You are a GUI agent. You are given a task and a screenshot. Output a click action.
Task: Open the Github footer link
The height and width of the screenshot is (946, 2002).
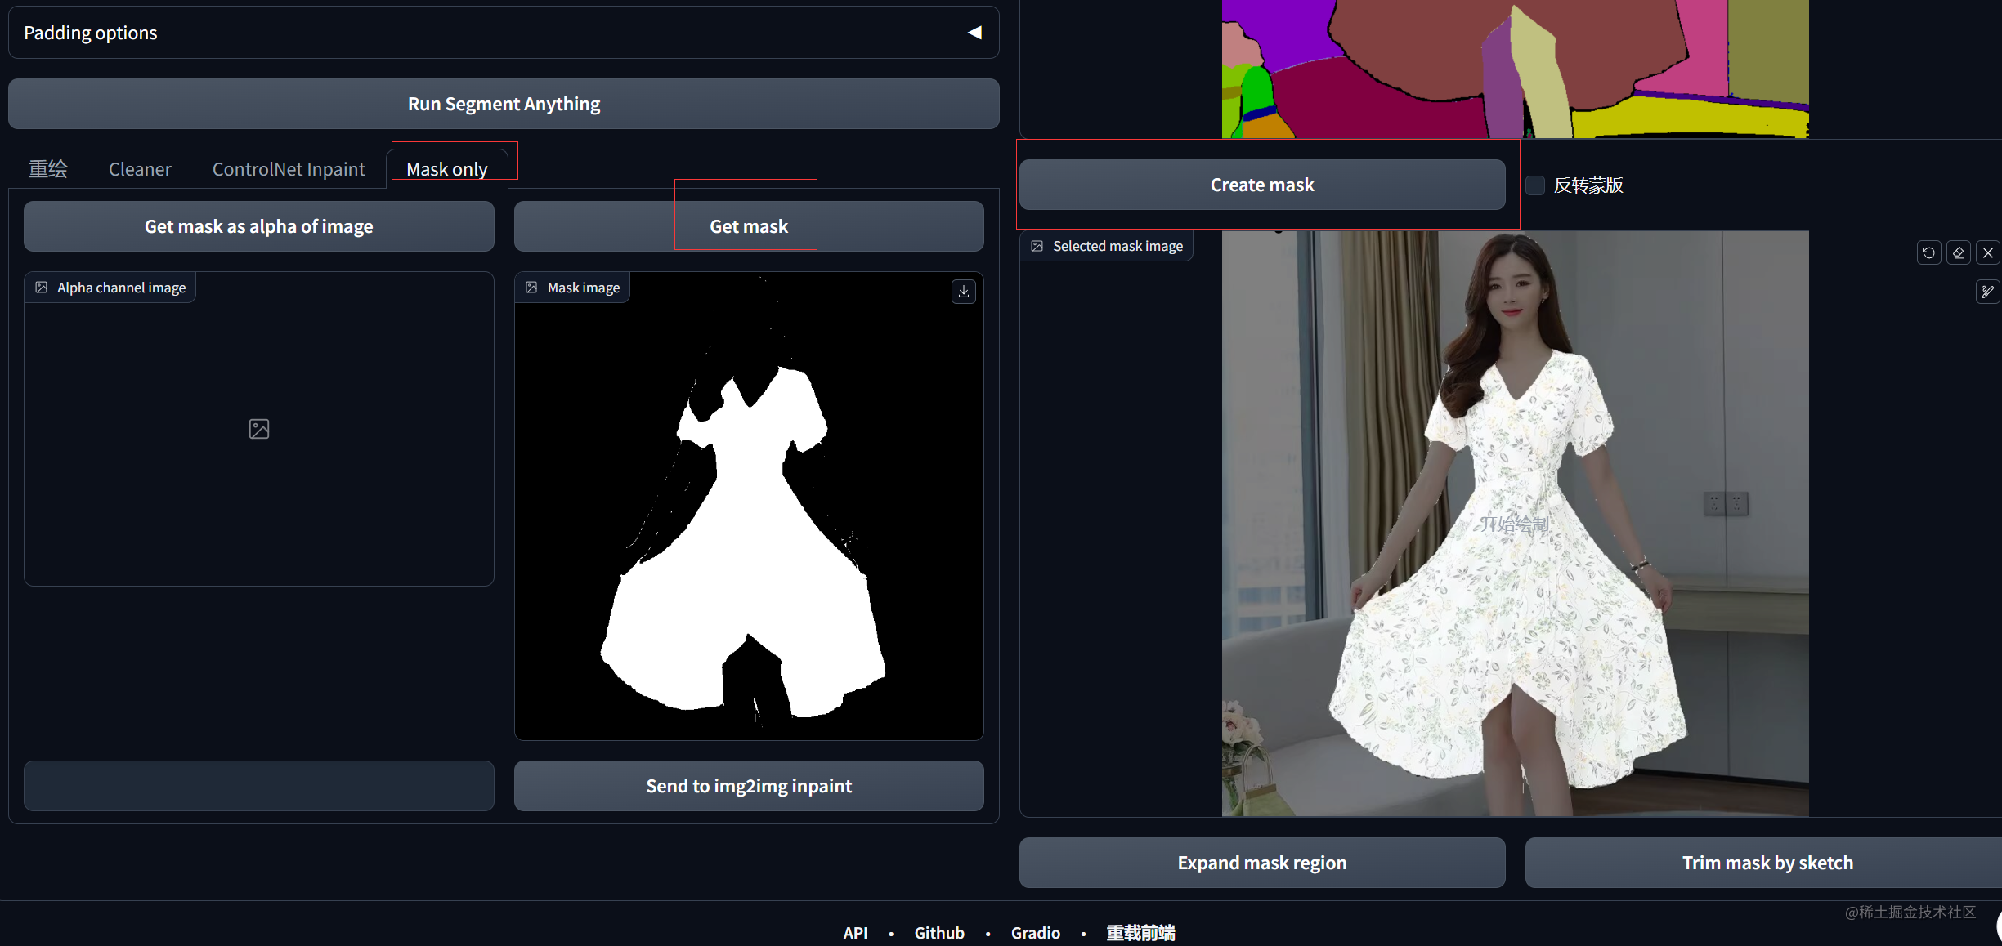pyautogui.click(x=939, y=933)
